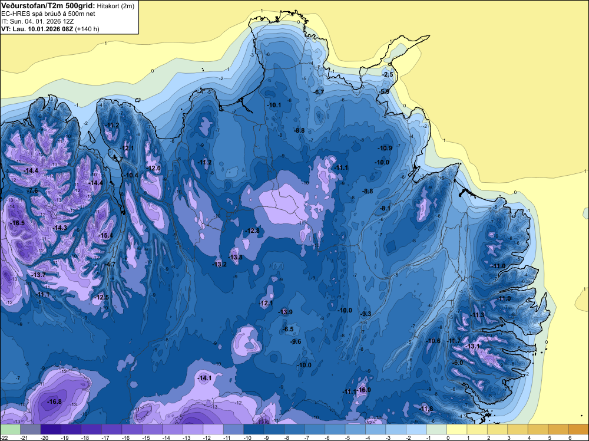Pick the orange 6 legend color box
Screen dimensions: 589x441
coord(578,429)
